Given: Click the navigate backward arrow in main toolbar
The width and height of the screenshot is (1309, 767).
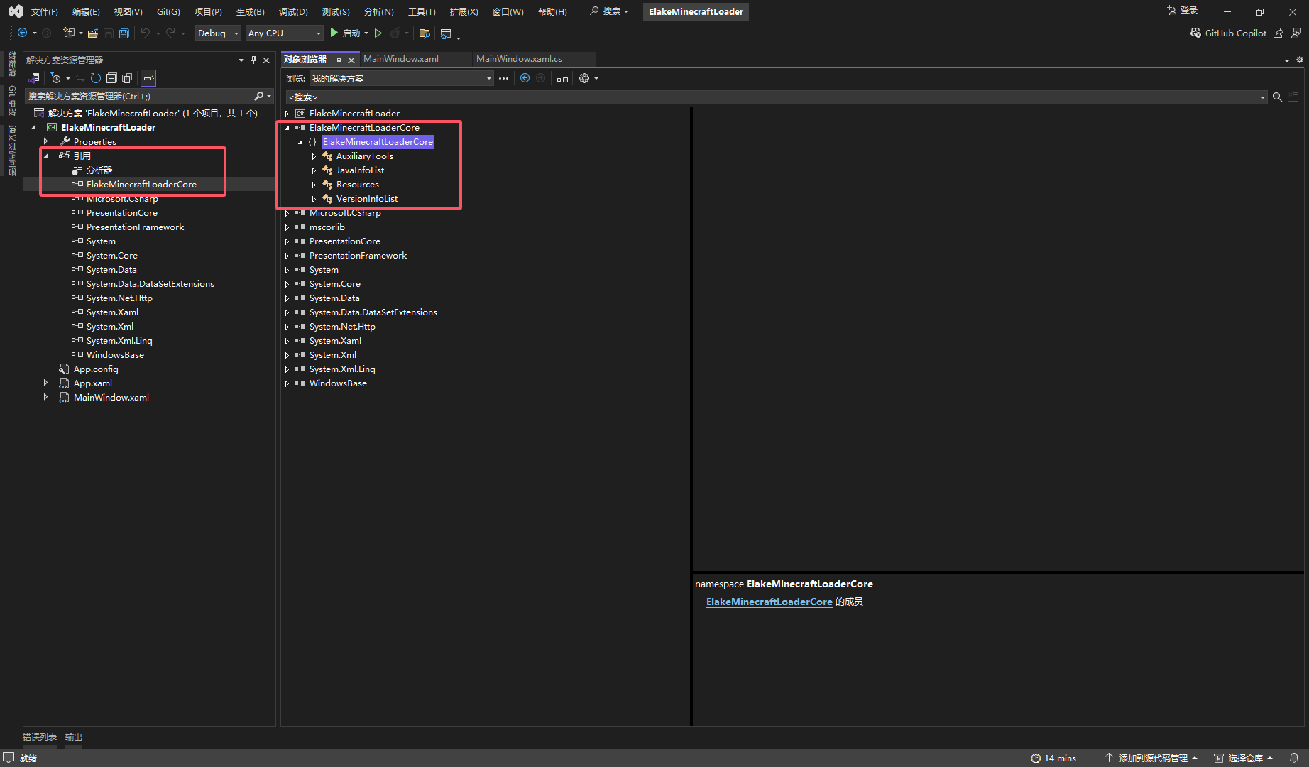Looking at the screenshot, I should [x=23, y=33].
